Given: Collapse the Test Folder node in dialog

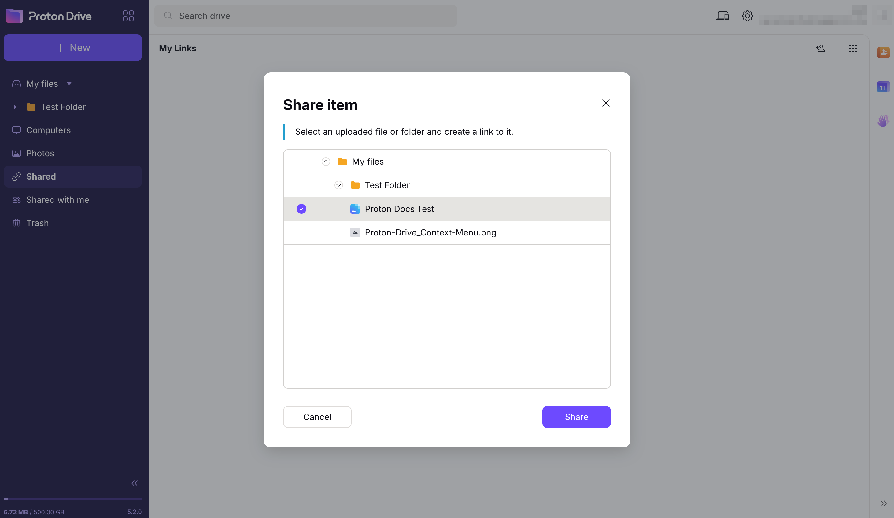Looking at the screenshot, I should click(x=338, y=185).
